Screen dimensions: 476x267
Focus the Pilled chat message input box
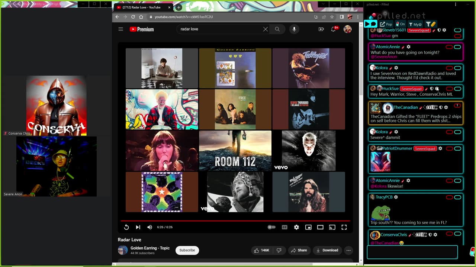pos(412,252)
